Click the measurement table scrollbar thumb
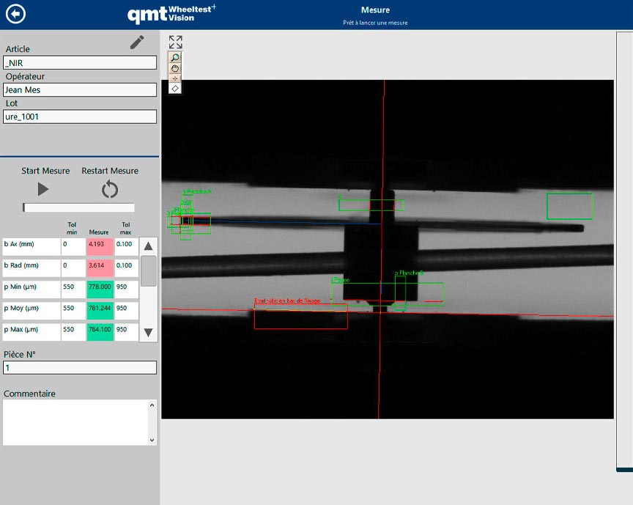This screenshot has height=505, width=633. click(148, 270)
